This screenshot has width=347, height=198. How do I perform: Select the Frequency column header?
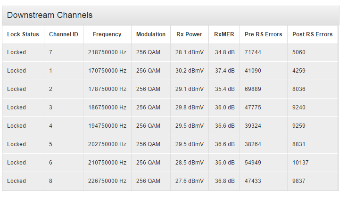coord(107,34)
